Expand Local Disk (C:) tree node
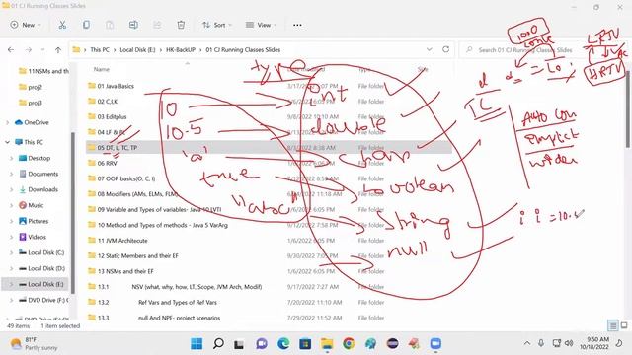The image size is (632, 355). [11, 252]
